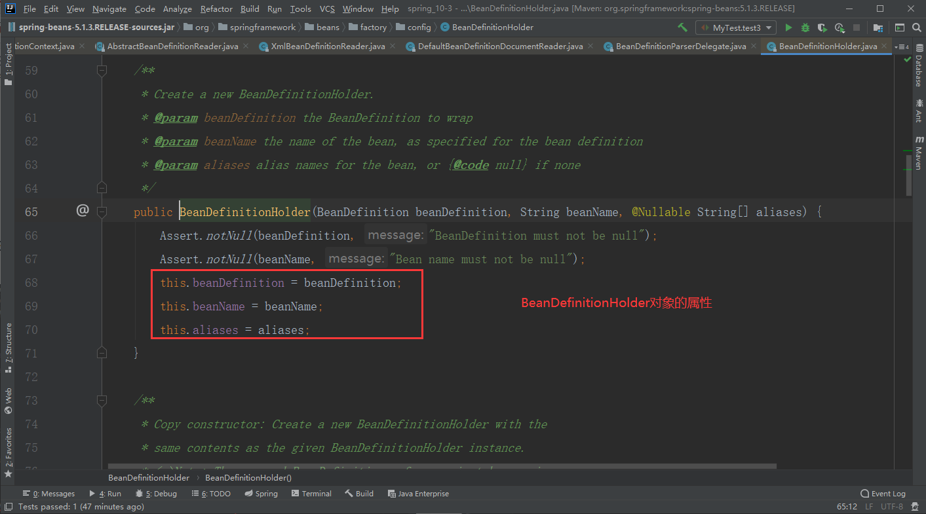
Task: Open the Profiler run icon
Action: click(x=839, y=28)
